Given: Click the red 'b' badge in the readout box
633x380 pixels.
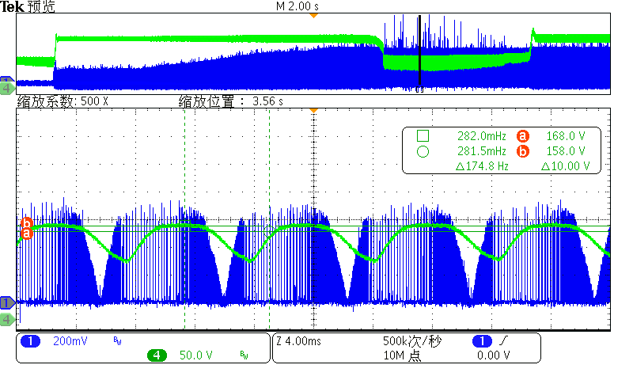Looking at the screenshot, I should pos(523,151).
